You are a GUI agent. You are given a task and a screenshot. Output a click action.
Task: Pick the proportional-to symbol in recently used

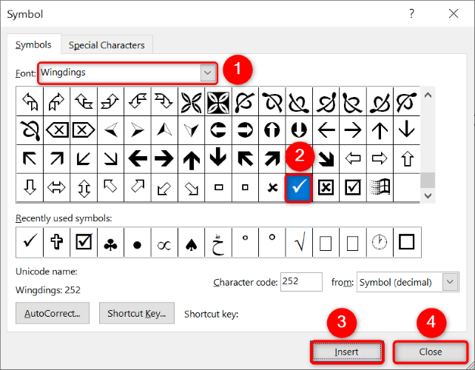pyautogui.click(x=164, y=243)
